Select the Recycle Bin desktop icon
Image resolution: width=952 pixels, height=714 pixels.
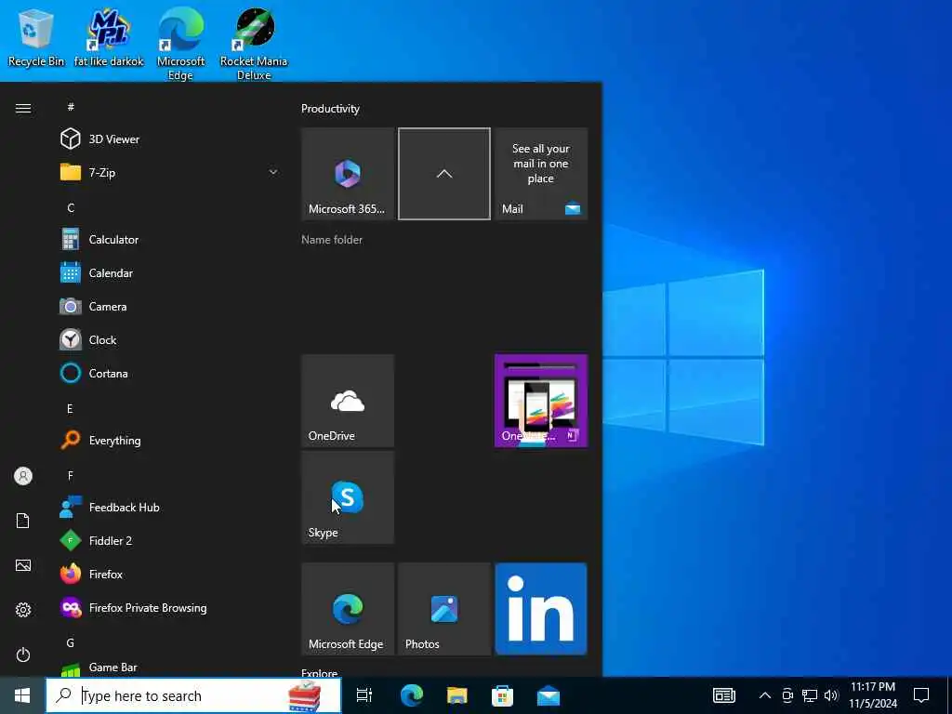coord(36,37)
